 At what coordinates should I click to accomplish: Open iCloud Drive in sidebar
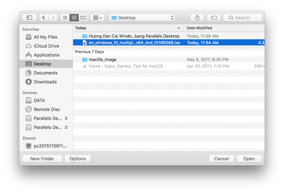click(46, 46)
